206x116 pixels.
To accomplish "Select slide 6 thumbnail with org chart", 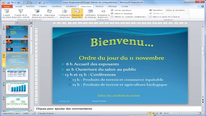I will [x=17, y=102].
